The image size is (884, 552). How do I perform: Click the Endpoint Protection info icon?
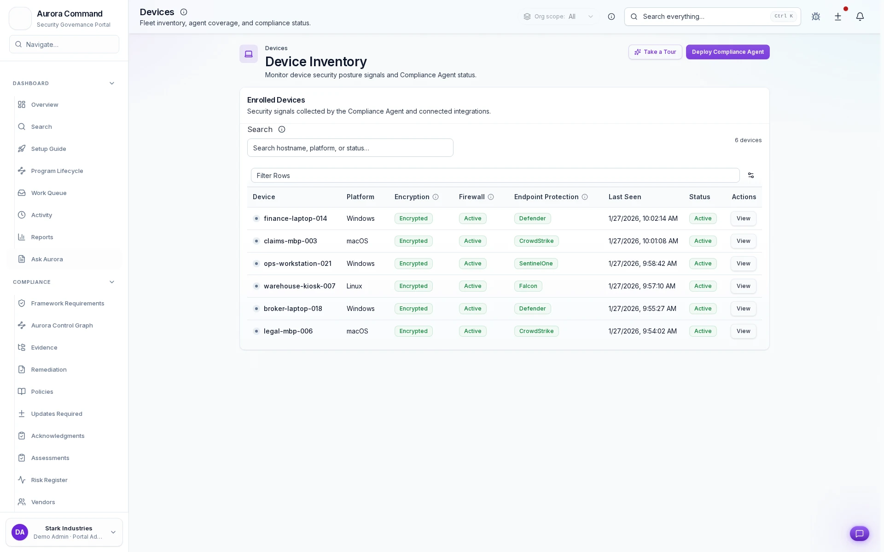point(585,197)
